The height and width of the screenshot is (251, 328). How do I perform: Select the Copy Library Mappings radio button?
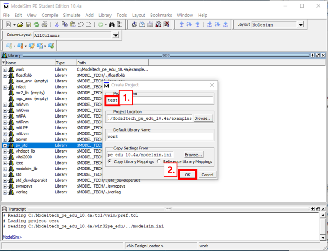(x=109, y=161)
